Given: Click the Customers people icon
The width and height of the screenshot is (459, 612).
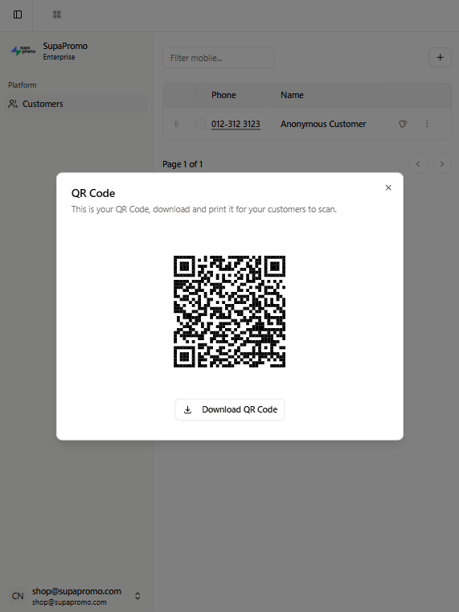Looking at the screenshot, I should [x=13, y=104].
